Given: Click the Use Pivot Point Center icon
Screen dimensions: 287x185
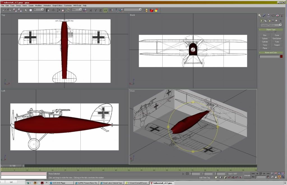Looking at the screenshot, I should [x=85, y=10].
